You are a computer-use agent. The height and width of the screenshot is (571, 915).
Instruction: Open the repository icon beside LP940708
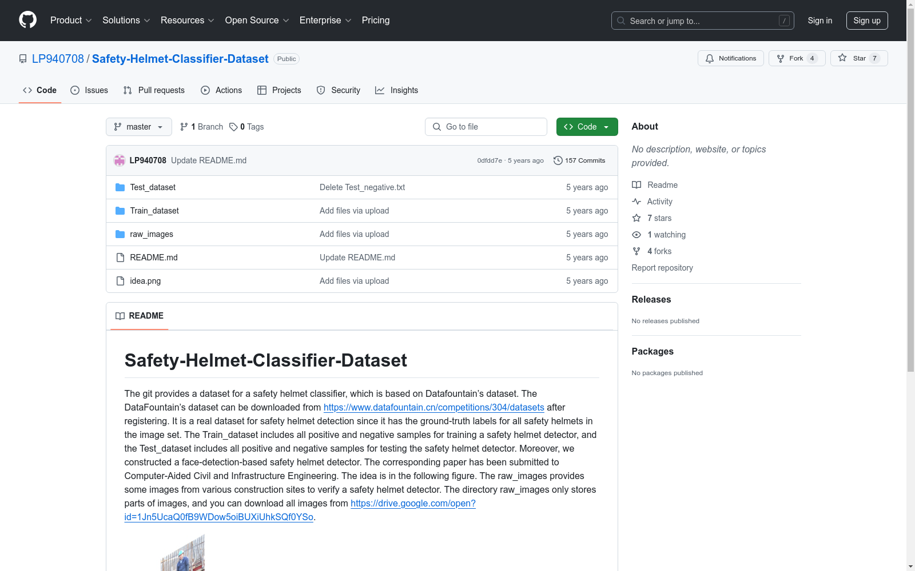tap(23, 59)
